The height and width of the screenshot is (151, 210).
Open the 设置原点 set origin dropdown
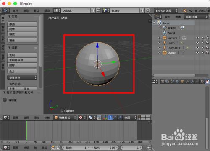click(22, 77)
